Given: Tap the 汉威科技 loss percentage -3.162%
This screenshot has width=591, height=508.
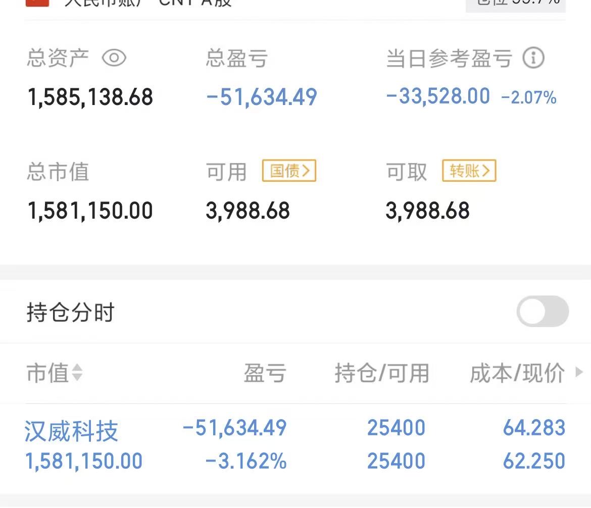Looking at the screenshot, I should [246, 461].
